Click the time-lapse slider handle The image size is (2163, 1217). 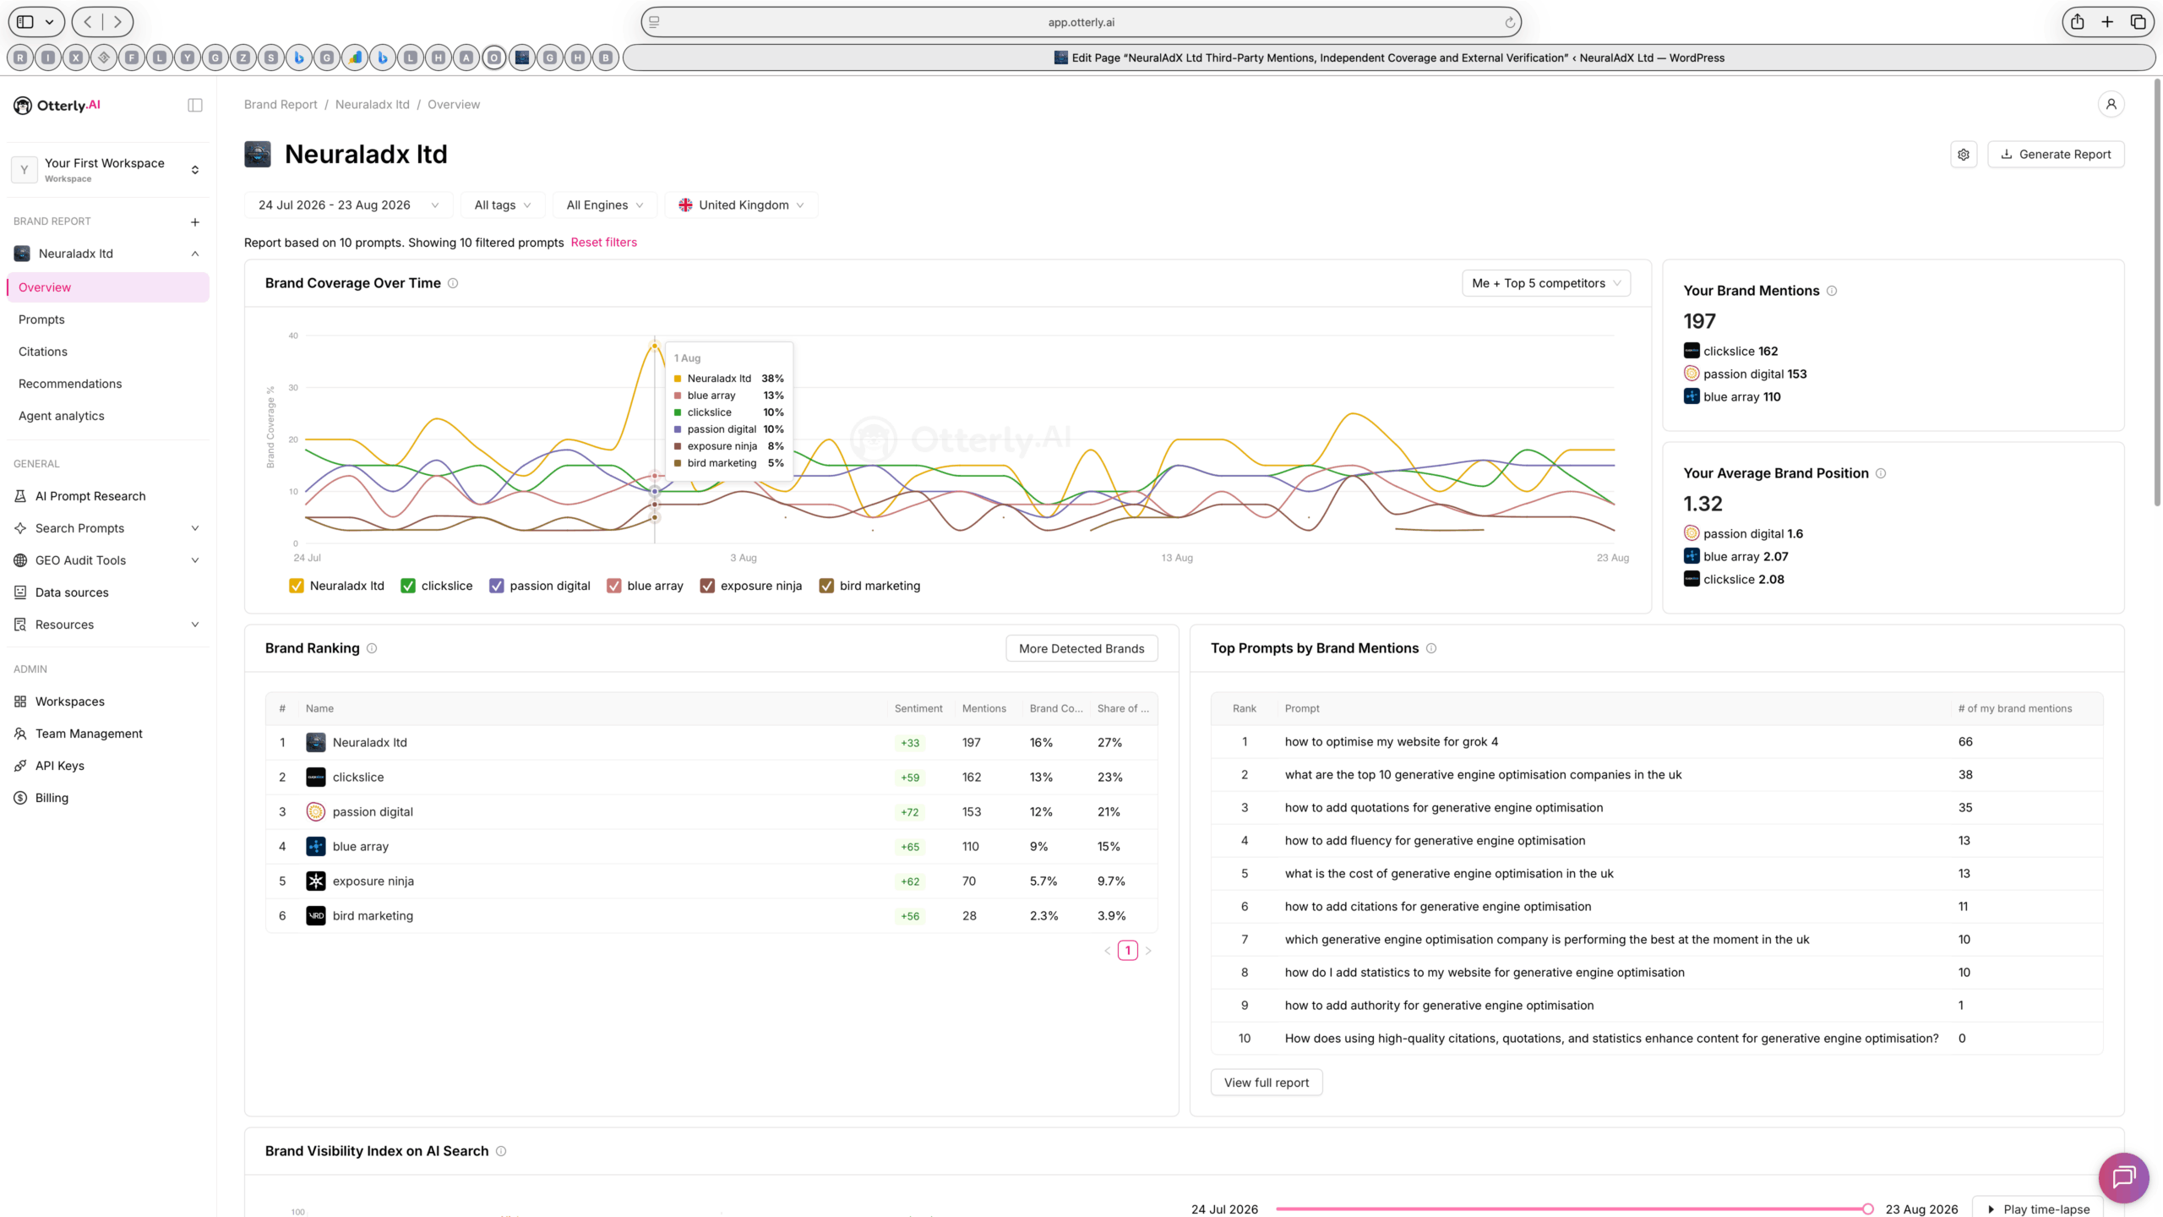[1867, 1209]
